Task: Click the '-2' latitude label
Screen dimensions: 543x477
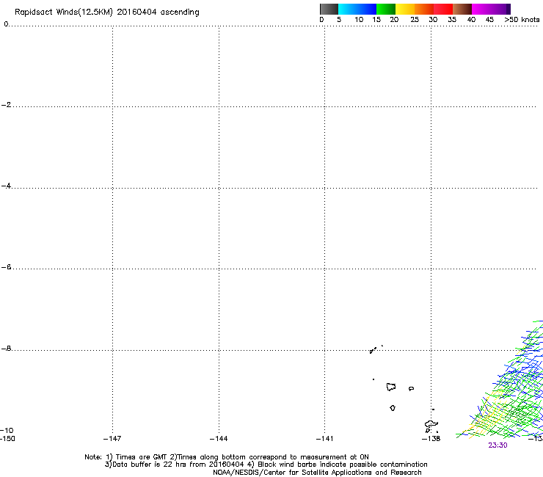Action: pyautogui.click(x=6, y=105)
